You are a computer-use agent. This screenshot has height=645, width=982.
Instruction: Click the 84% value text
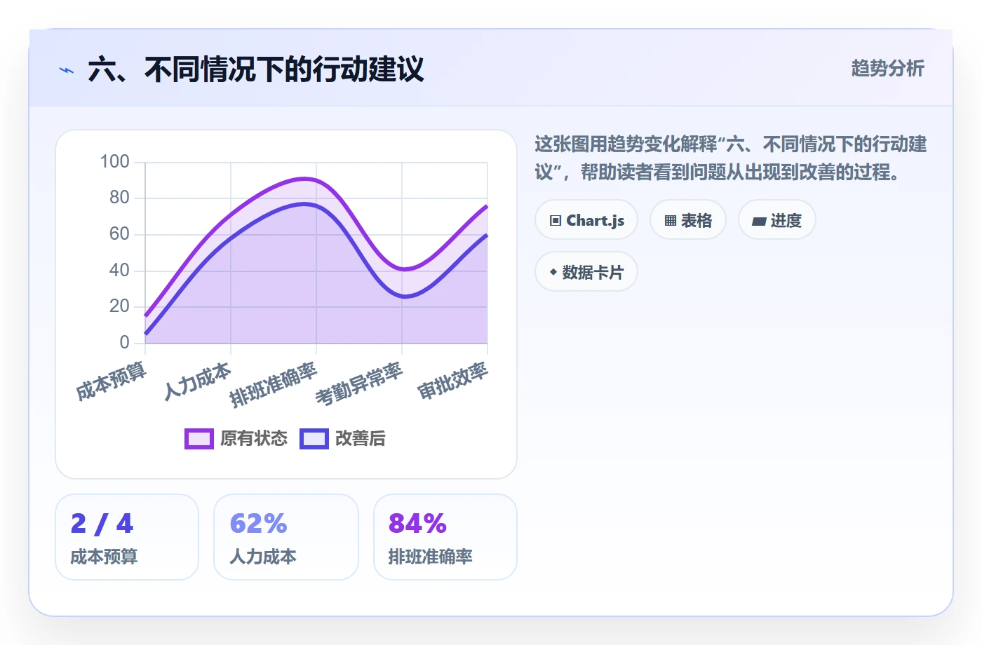[x=417, y=524]
